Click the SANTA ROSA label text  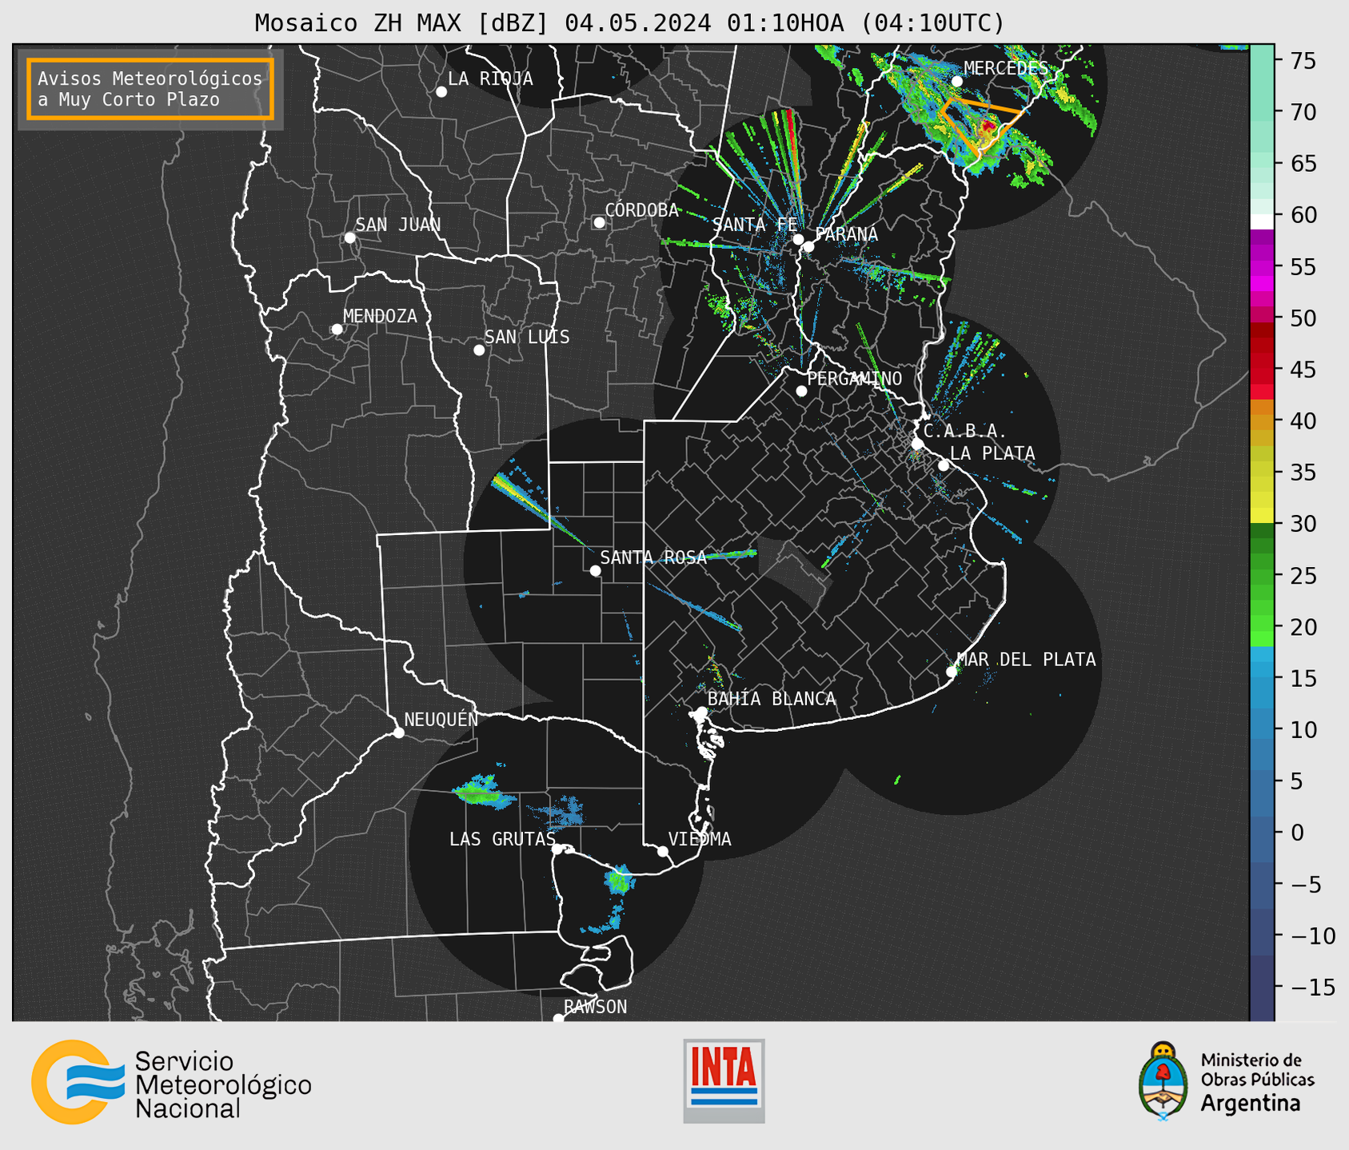click(x=653, y=557)
